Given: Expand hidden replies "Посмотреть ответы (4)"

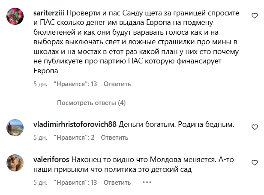Looking at the screenshot, I should pos(91,103).
